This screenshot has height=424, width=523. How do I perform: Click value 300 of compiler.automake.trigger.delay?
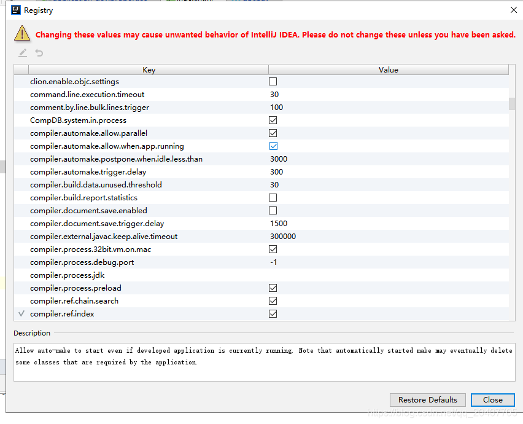click(276, 172)
